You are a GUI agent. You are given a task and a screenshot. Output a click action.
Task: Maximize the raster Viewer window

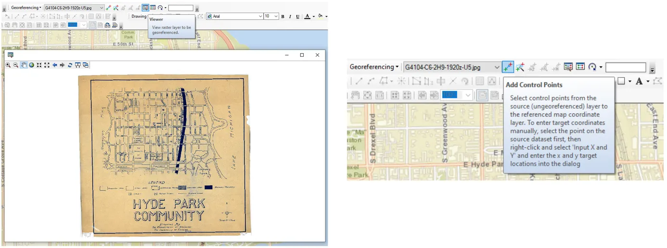point(302,55)
